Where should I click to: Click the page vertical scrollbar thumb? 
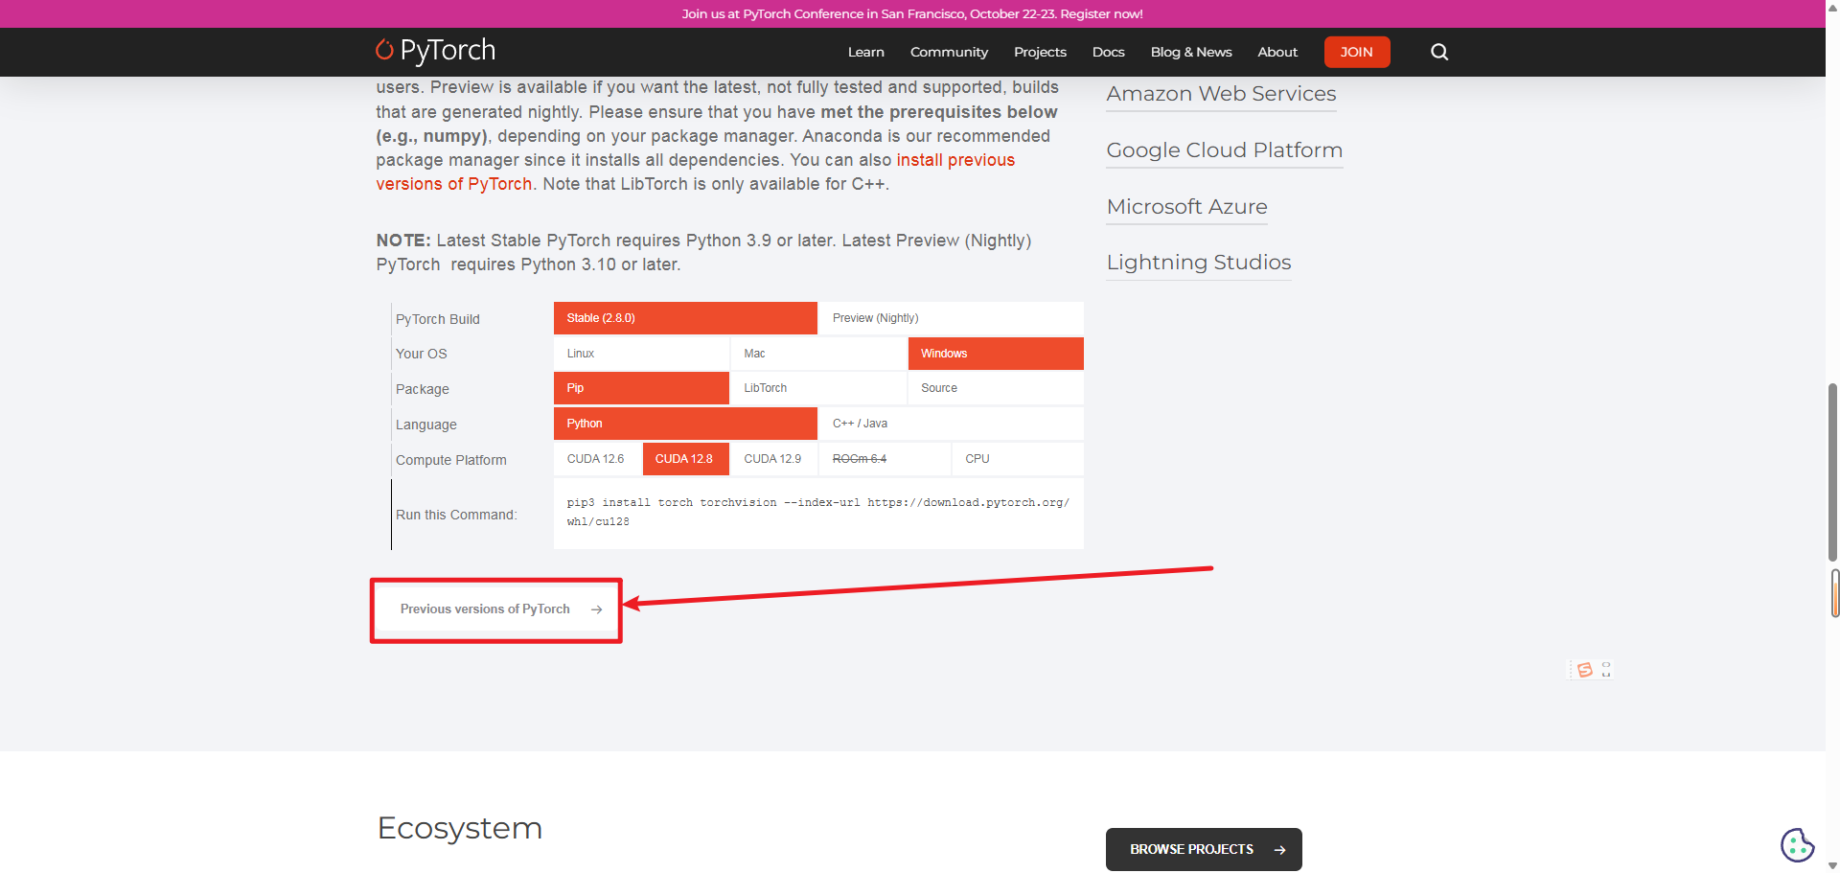(x=1832, y=471)
